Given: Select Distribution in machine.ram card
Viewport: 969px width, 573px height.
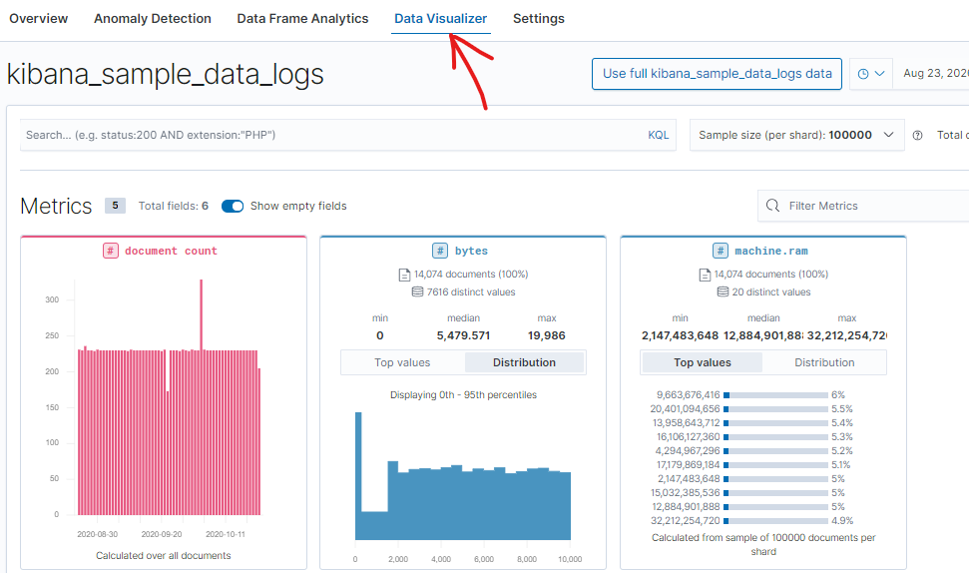Looking at the screenshot, I should (824, 362).
